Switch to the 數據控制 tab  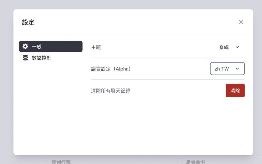(x=41, y=58)
